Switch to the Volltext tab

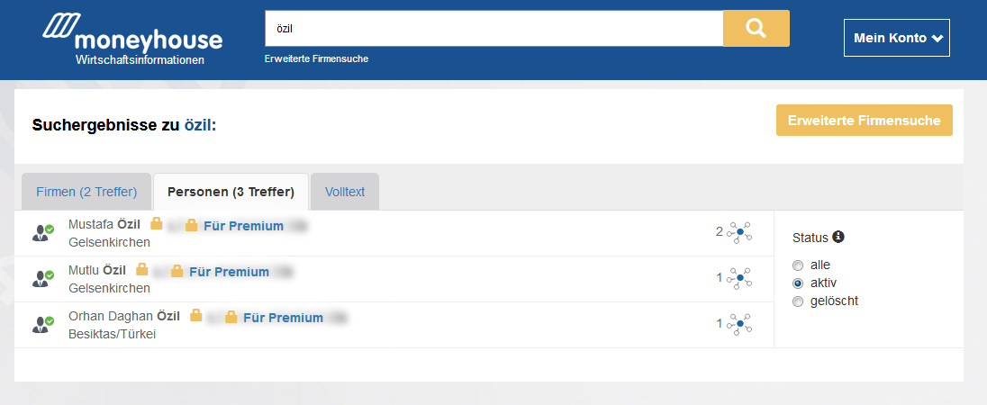pos(345,192)
